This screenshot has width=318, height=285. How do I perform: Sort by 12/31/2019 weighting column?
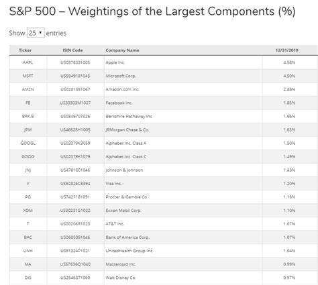click(x=286, y=50)
